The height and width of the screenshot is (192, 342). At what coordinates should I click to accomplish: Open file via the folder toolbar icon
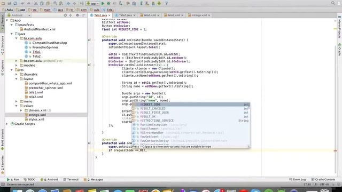click(3, 3)
